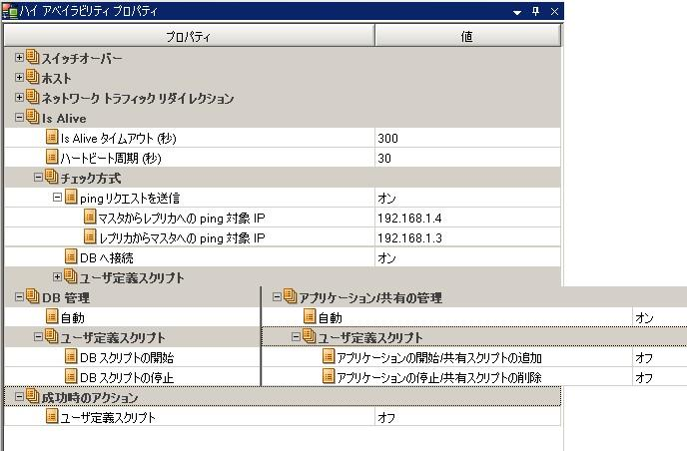Screen dimensions: 687x451
Task: Click the DB へ接続 property icon
Action: pos(71,257)
